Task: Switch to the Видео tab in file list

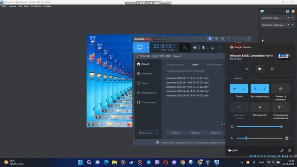Action: coord(195,65)
